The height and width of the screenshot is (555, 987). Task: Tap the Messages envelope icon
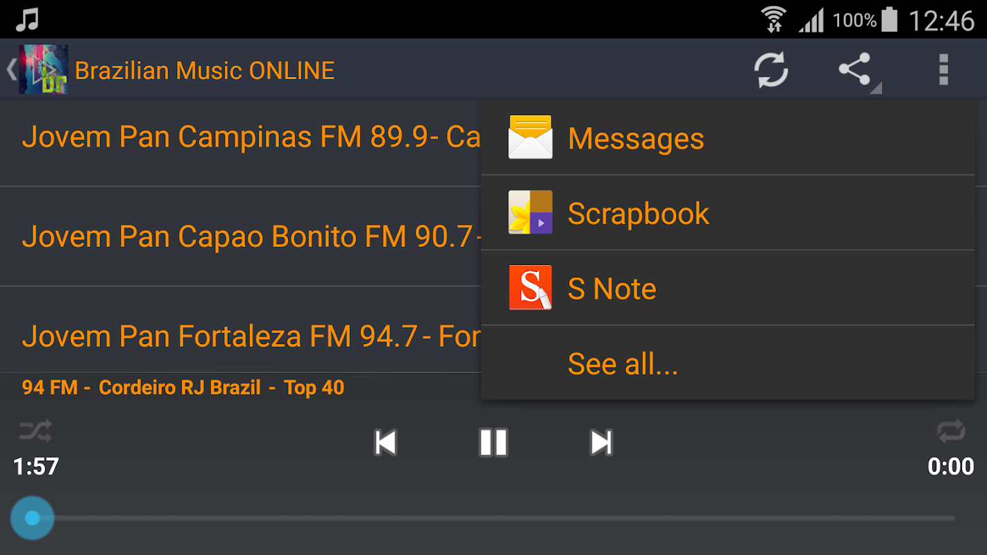pyautogui.click(x=530, y=137)
